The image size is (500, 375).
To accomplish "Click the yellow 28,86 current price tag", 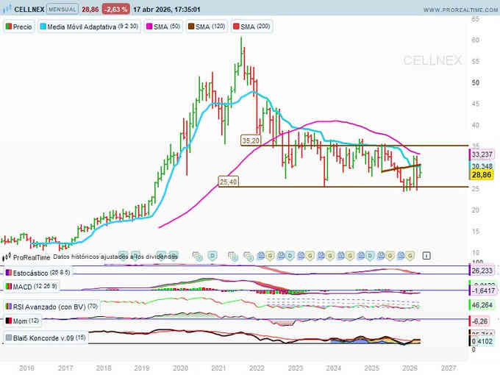I will (482, 176).
